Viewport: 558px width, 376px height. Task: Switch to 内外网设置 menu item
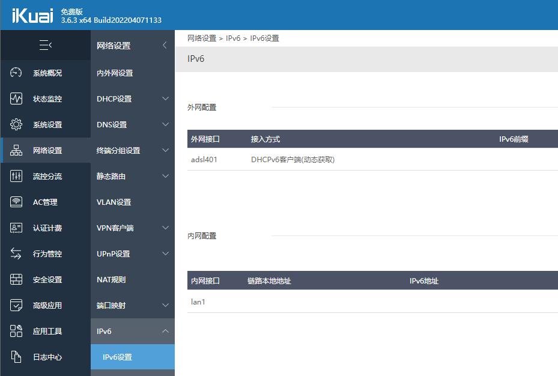[114, 73]
